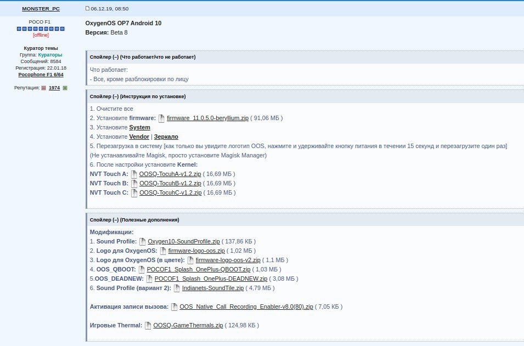Click the post icon beside date 06.12.19
The width and height of the screenshot is (524, 346).
(87, 8)
